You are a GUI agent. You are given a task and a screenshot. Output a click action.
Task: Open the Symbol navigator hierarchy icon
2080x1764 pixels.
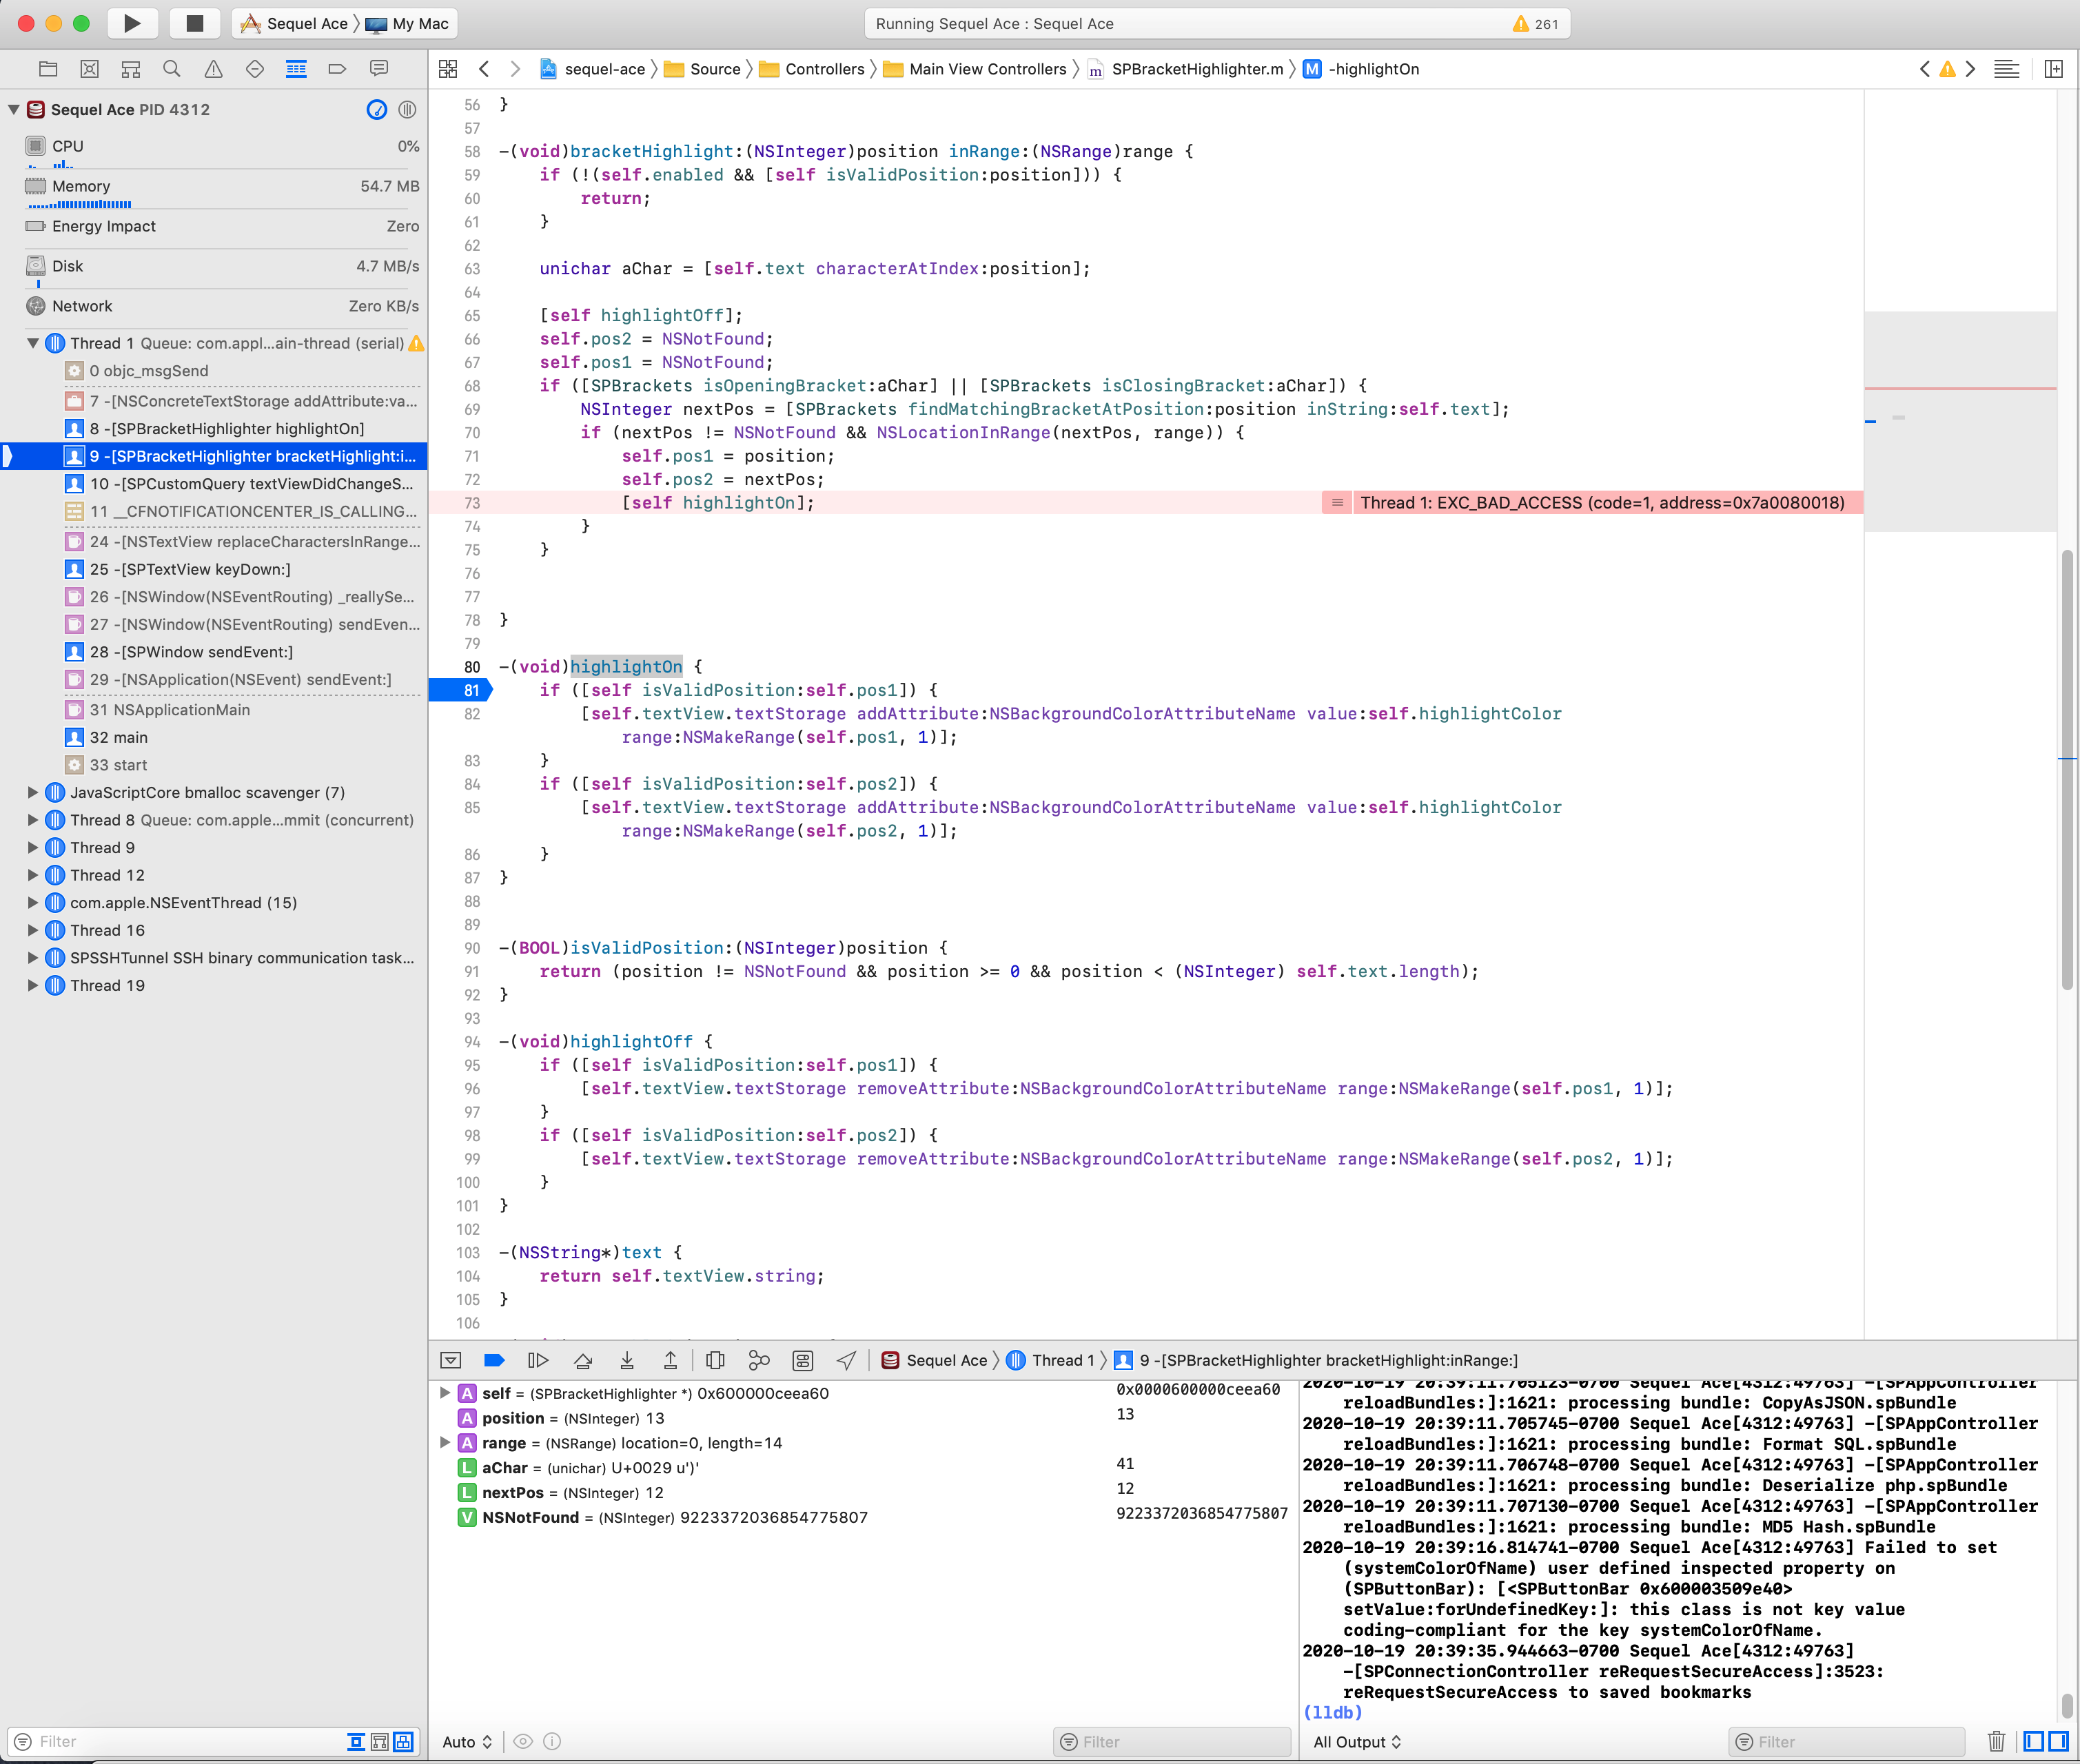point(131,69)
